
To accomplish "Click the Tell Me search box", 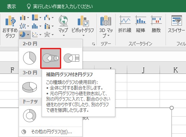I will coord(60,6).
